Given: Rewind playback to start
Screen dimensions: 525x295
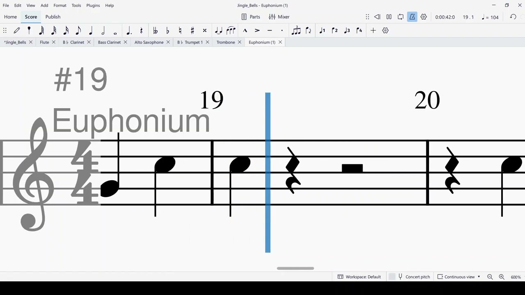Looking at the screenshot, I should tap(377, 17).
